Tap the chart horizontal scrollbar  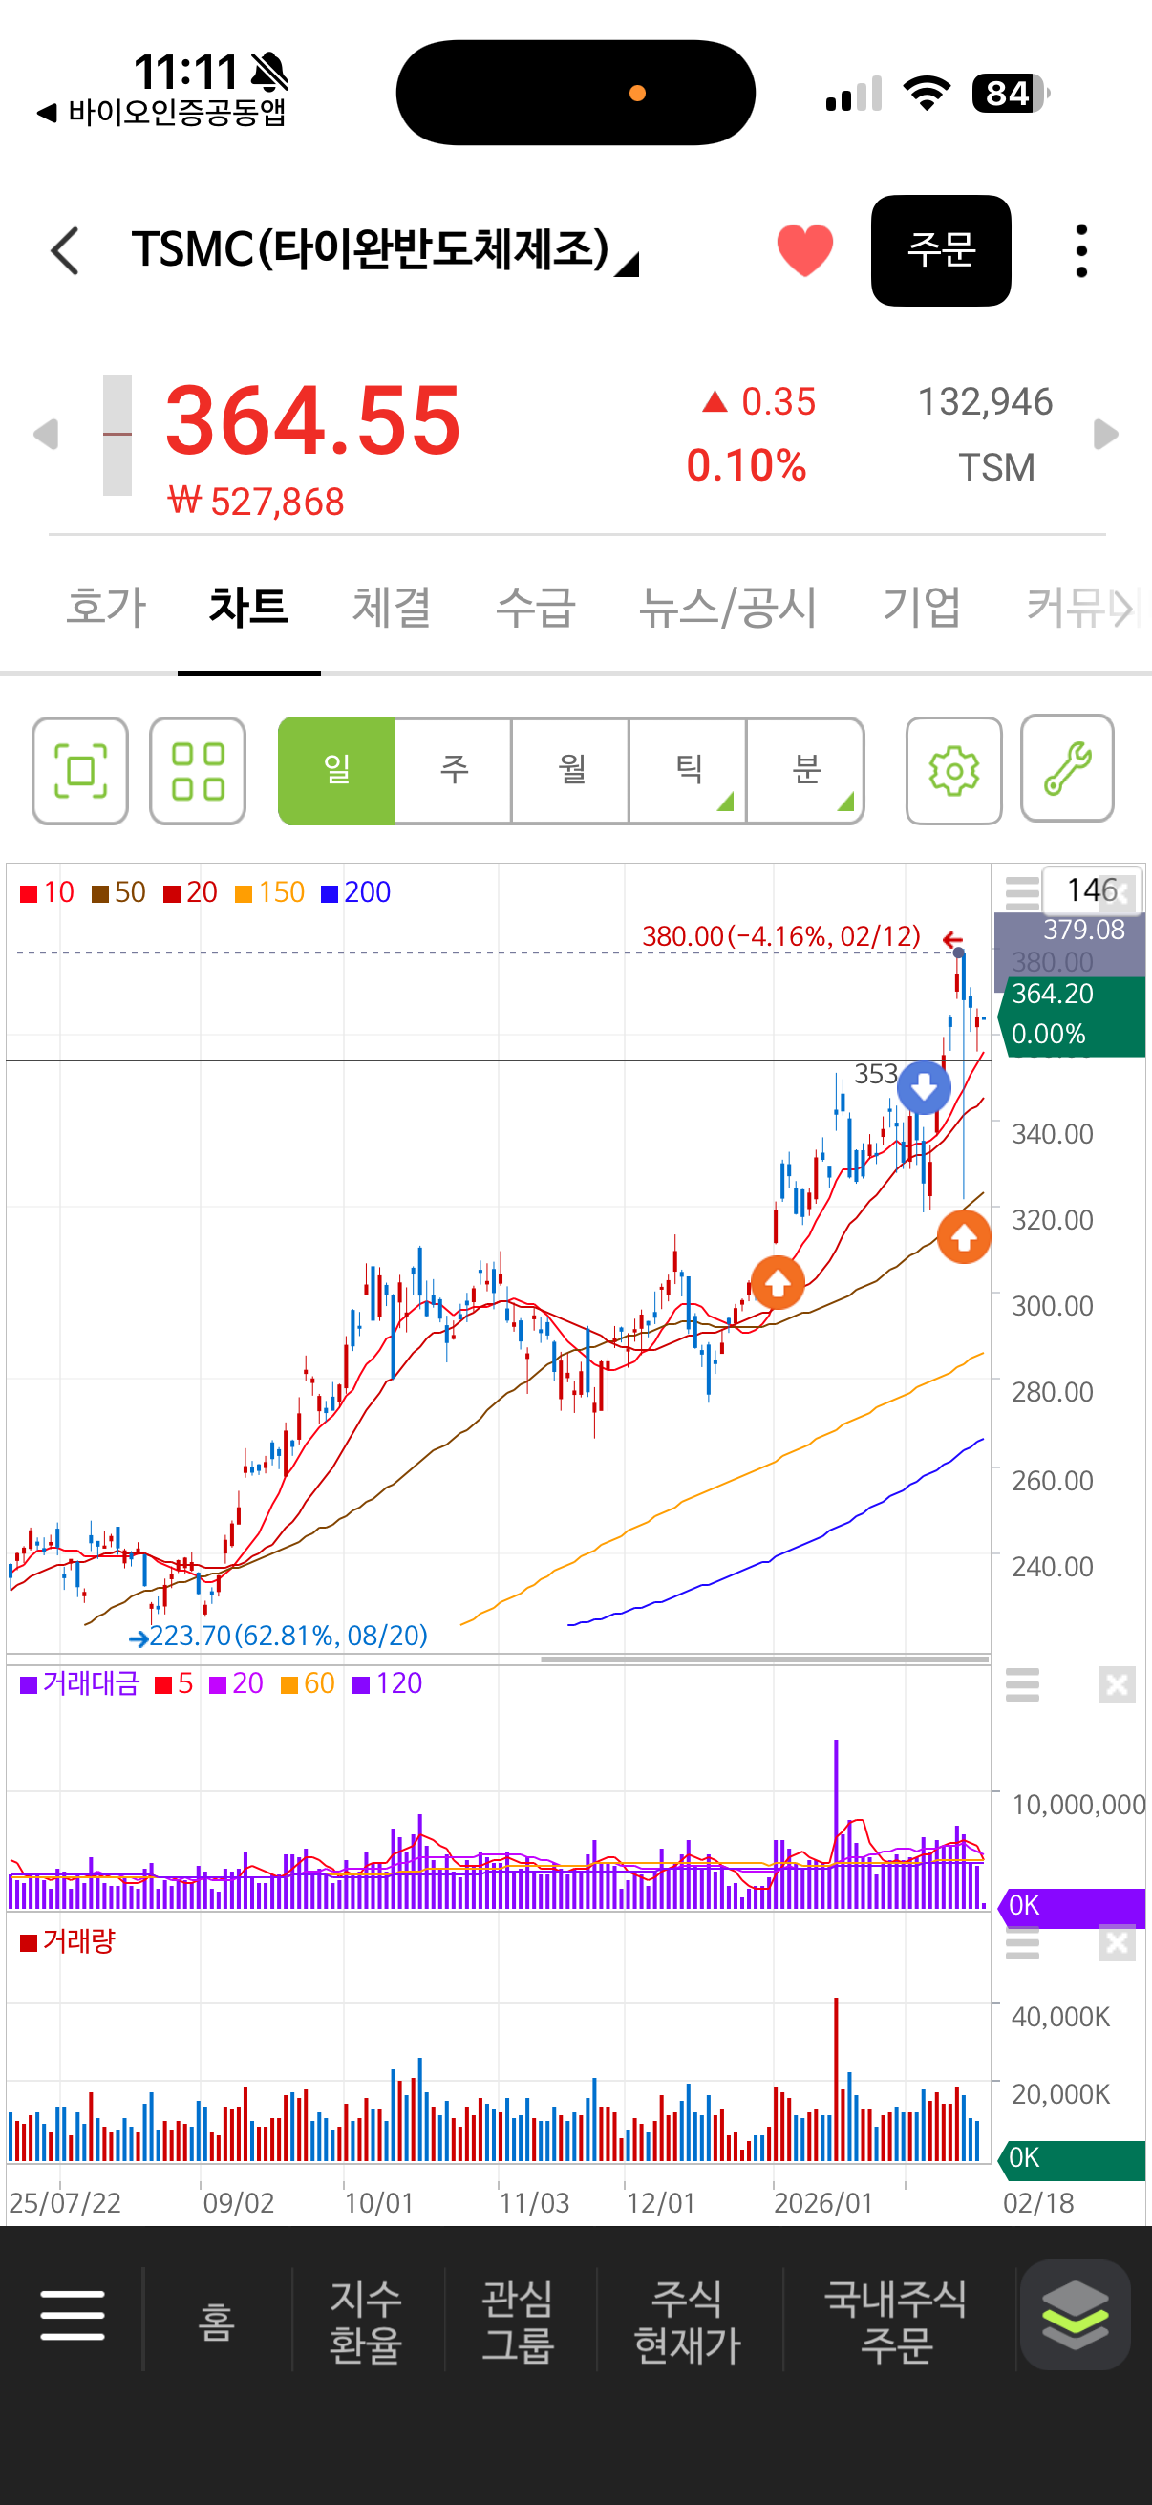pyautogui.click(x=765, y=1659)
